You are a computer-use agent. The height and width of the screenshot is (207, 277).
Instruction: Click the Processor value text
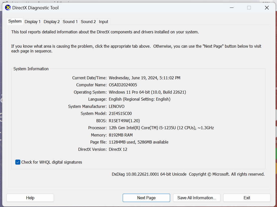pos(161,128)
